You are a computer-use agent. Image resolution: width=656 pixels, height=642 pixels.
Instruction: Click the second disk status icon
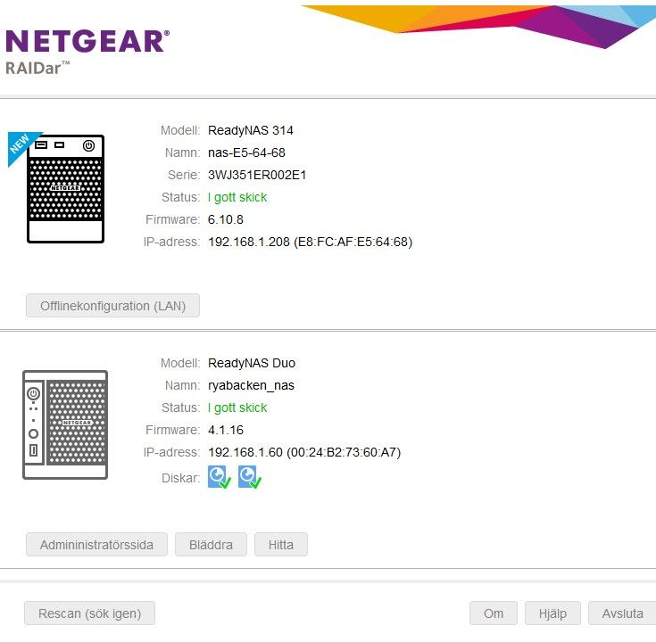[x=250, y=477]
